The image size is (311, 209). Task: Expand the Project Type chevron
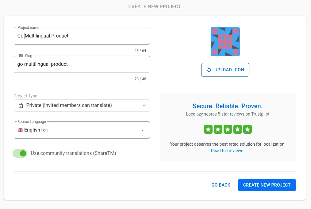click(144, 105)
